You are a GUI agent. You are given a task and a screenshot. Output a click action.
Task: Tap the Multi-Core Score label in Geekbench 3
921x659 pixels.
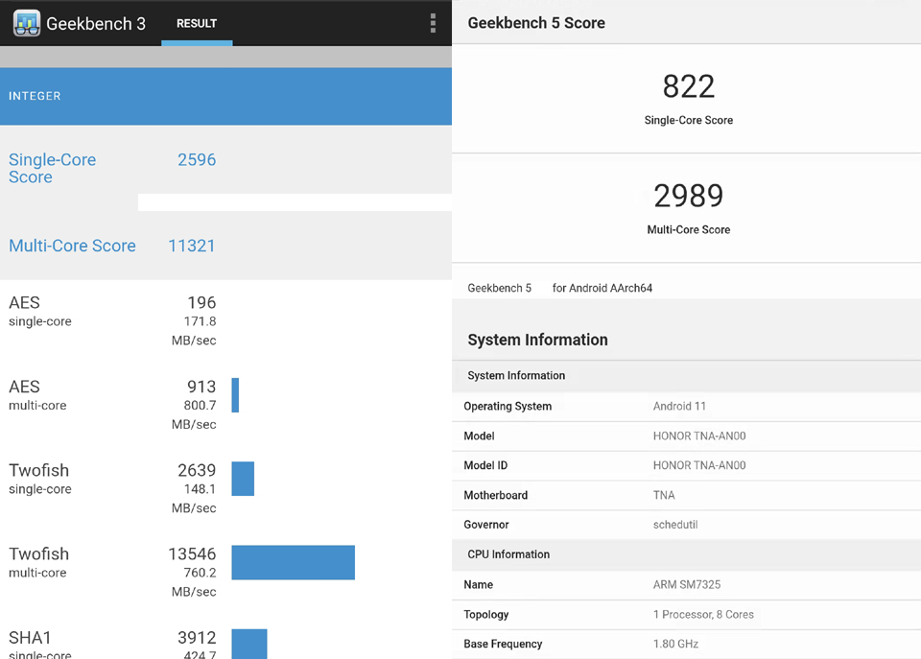point(72,246)
